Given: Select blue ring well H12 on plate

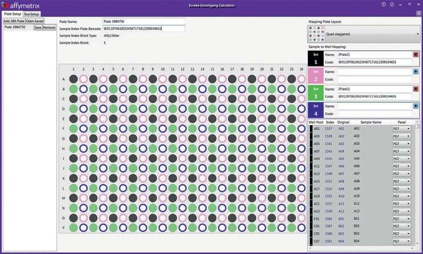Looking at the screenshot, I should 182,149.
